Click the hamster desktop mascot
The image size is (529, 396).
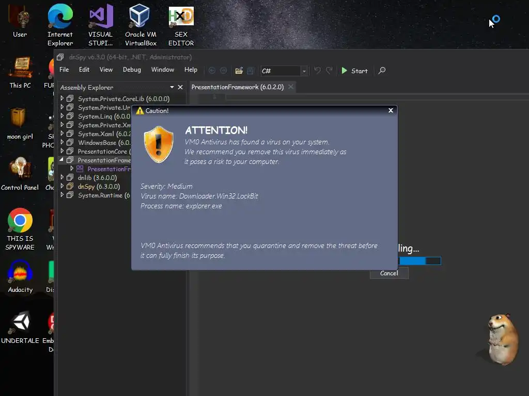[503, 339]
